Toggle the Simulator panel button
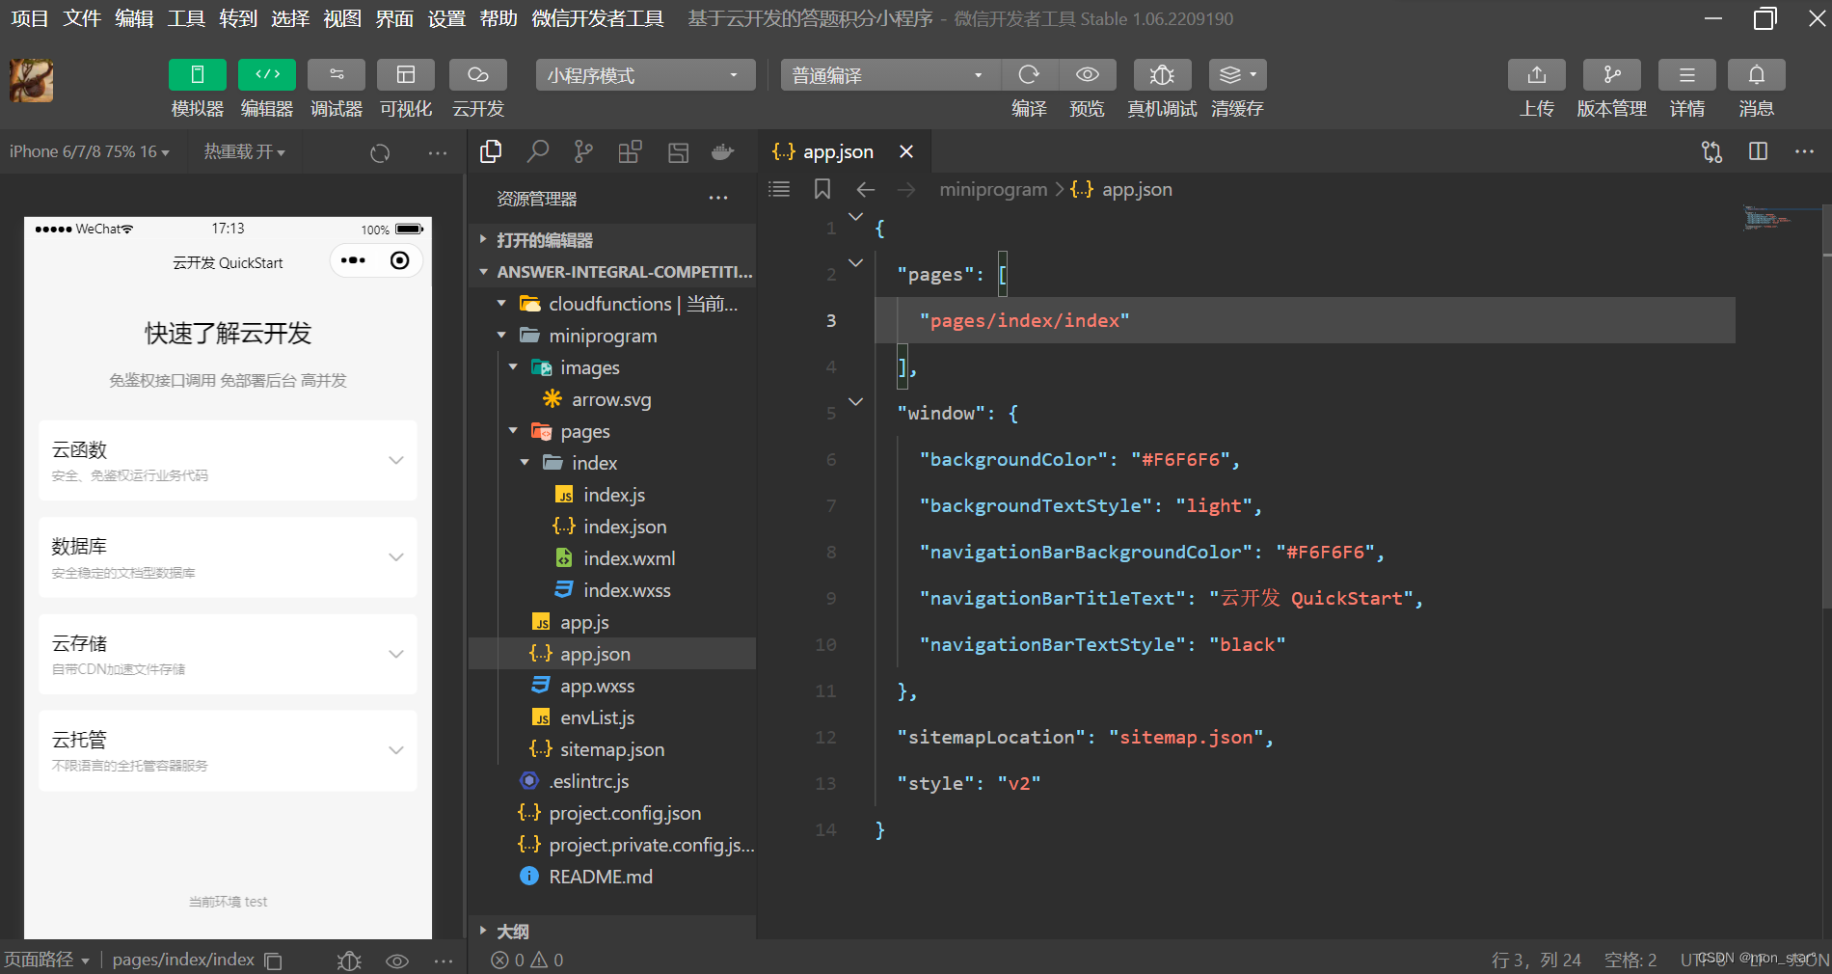Viewport: 1832px width, 974px height. coord(197,75)
